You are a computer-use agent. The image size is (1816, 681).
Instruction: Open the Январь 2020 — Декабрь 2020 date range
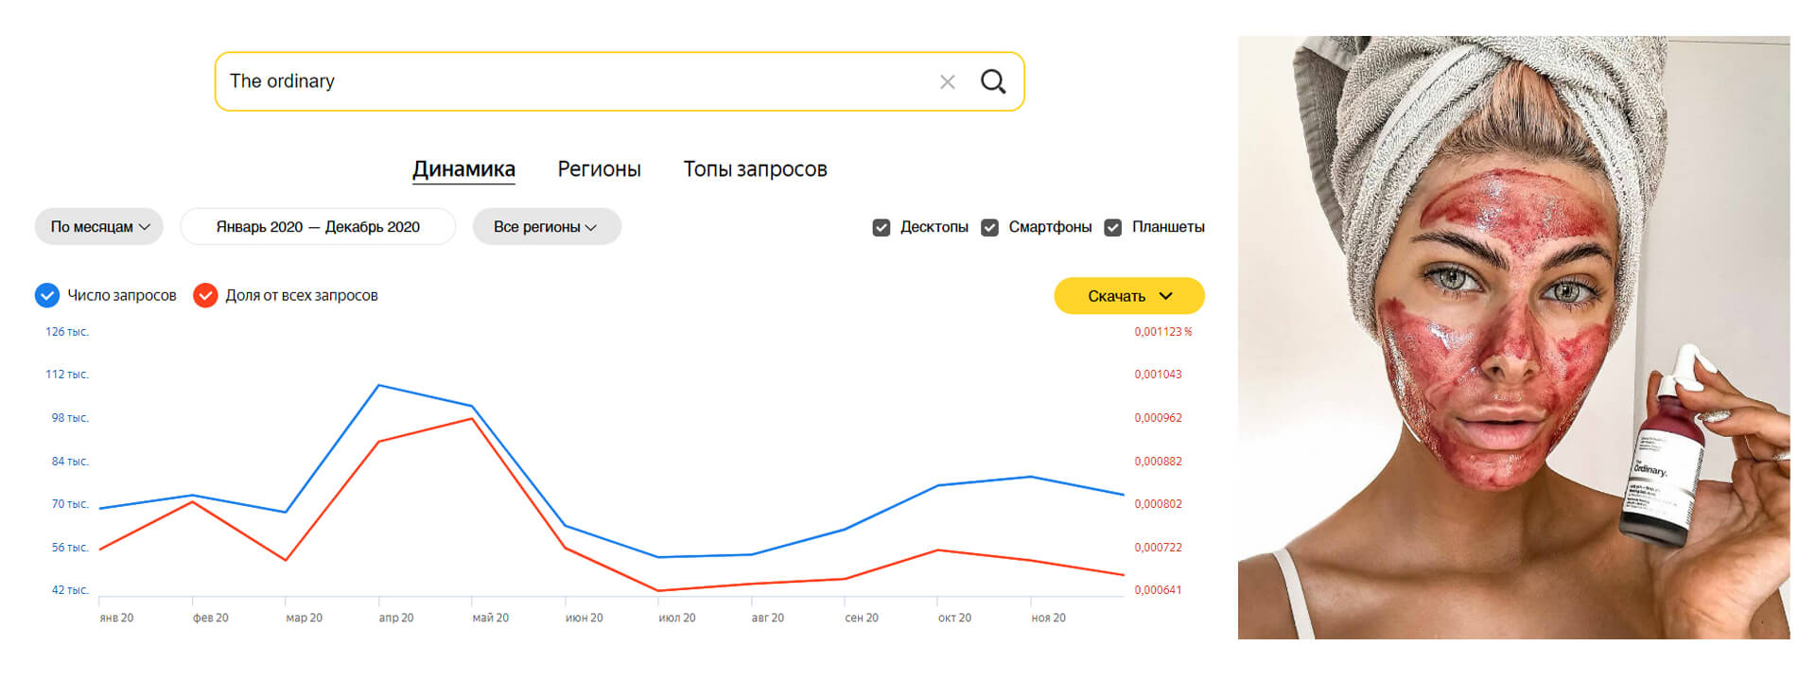click(318, 227)
